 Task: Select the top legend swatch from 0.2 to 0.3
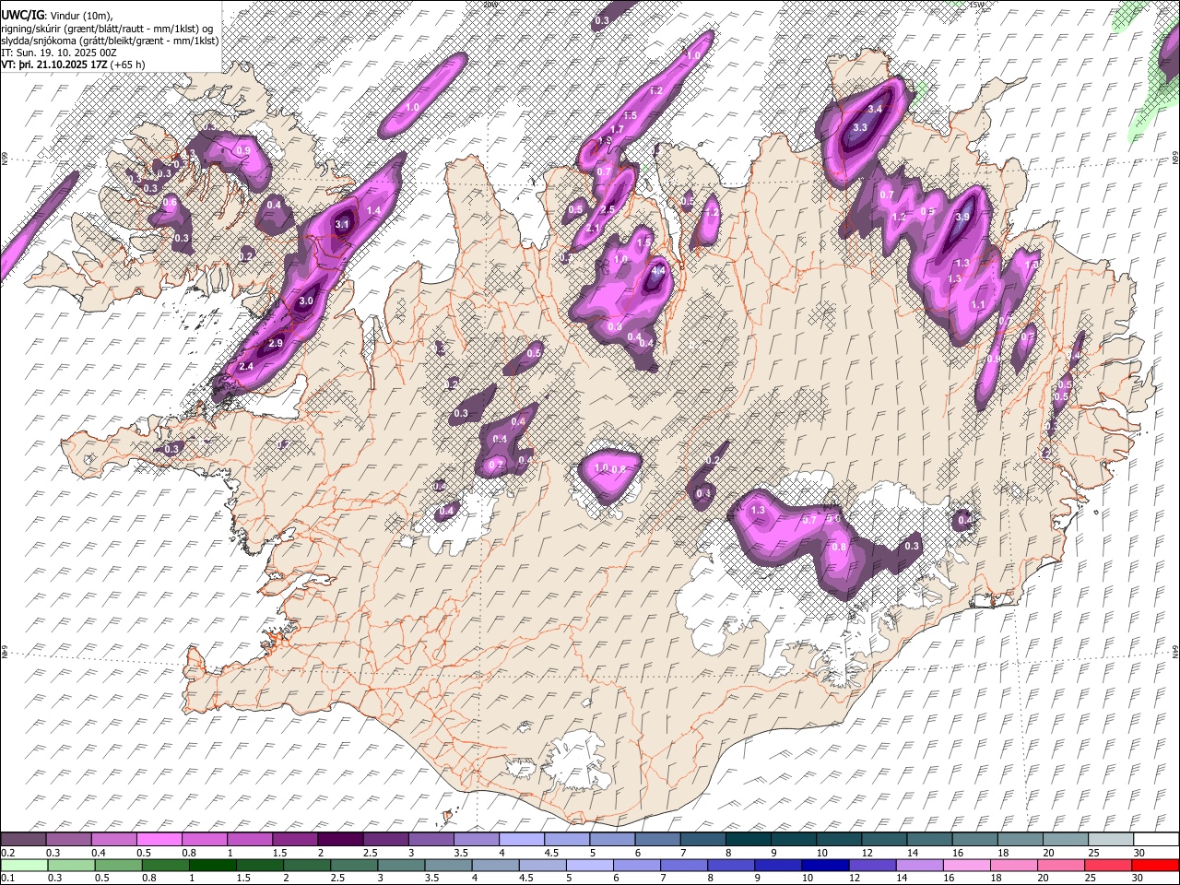pyautogui.click(x=23, y=840)
